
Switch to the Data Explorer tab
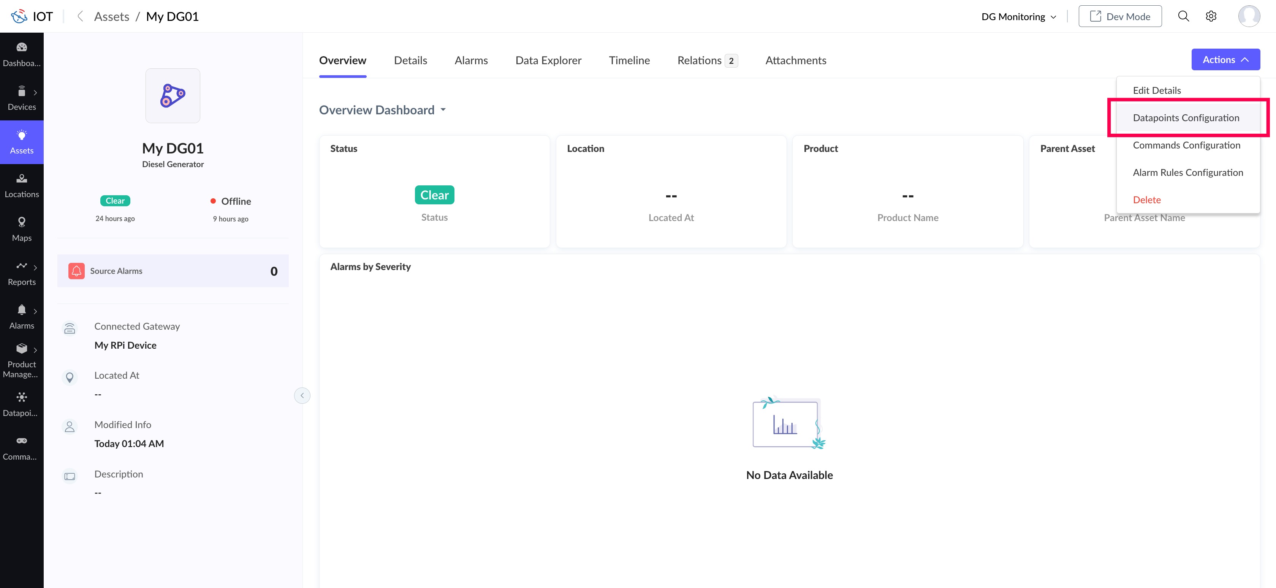pos(548,60)
